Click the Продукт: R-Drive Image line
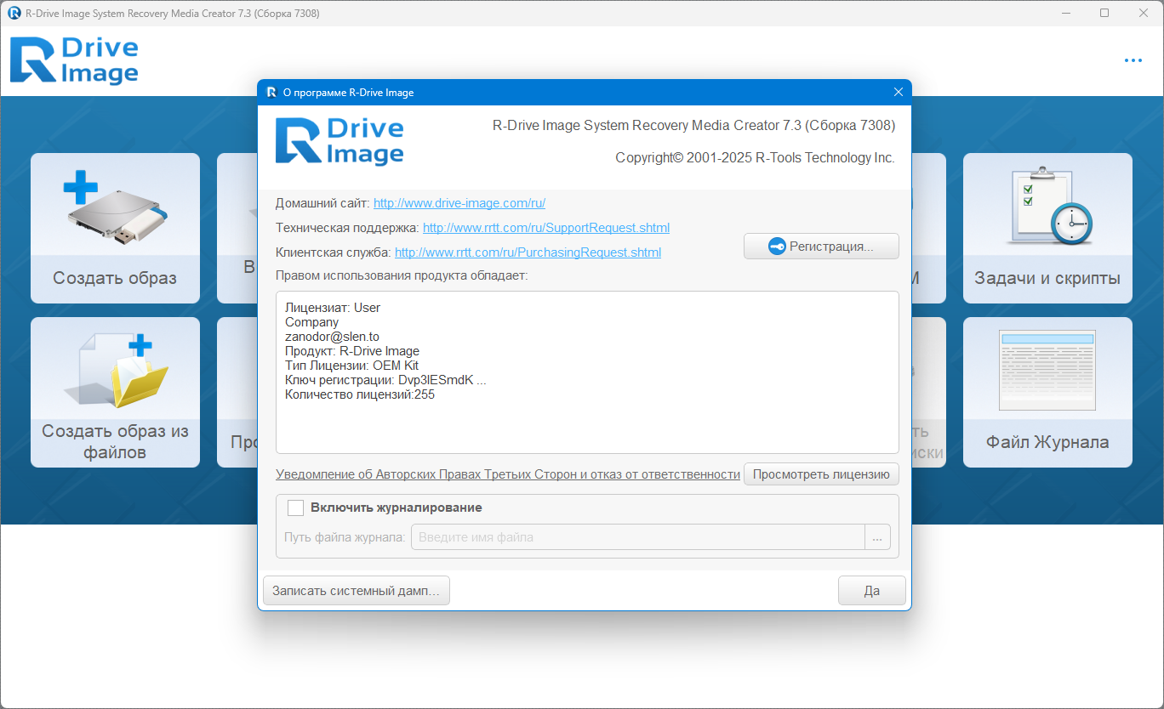 [352, 351]
